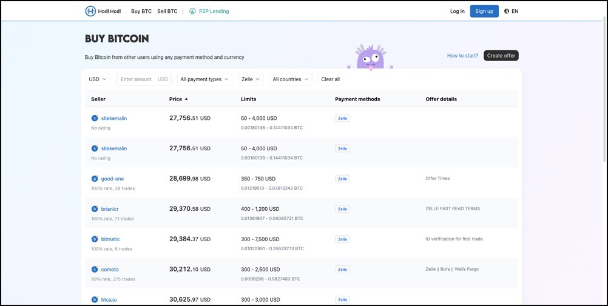608x306 pixels.
Task: Click the 400 - 1,200 USD limits
Action: pyautogui.click(x=260, y=209)
